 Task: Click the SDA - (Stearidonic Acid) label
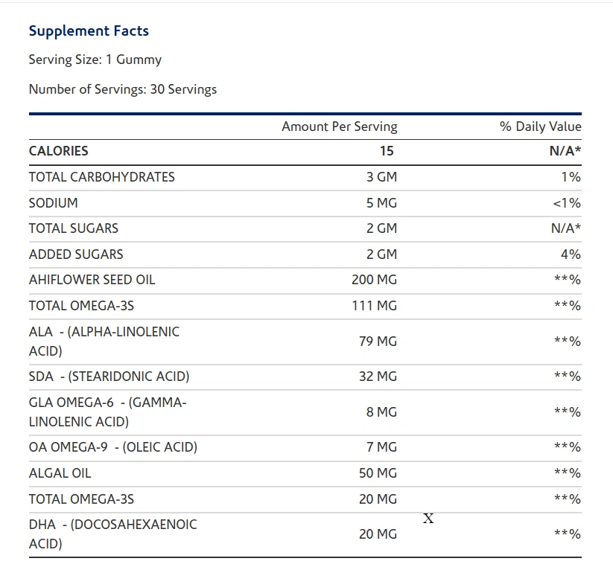(x=109, y=377)
